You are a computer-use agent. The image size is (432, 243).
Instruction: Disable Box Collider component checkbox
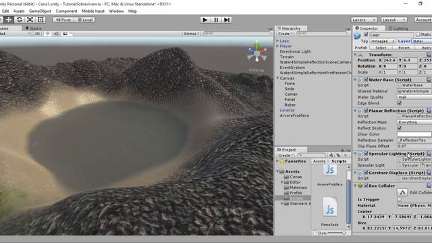pyautogui.click(x=366, y=186)
